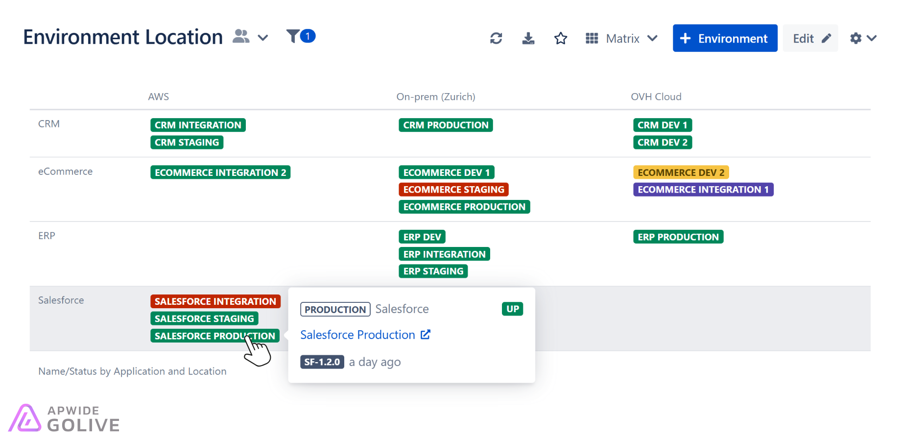Select the red ECOMMERCE STAGING status badge
The image size is (901, 441).
453,190
